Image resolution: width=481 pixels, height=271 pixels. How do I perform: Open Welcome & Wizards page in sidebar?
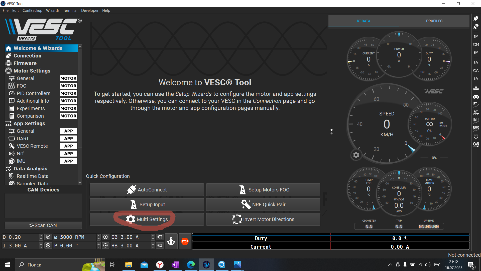tap(41, 48)
